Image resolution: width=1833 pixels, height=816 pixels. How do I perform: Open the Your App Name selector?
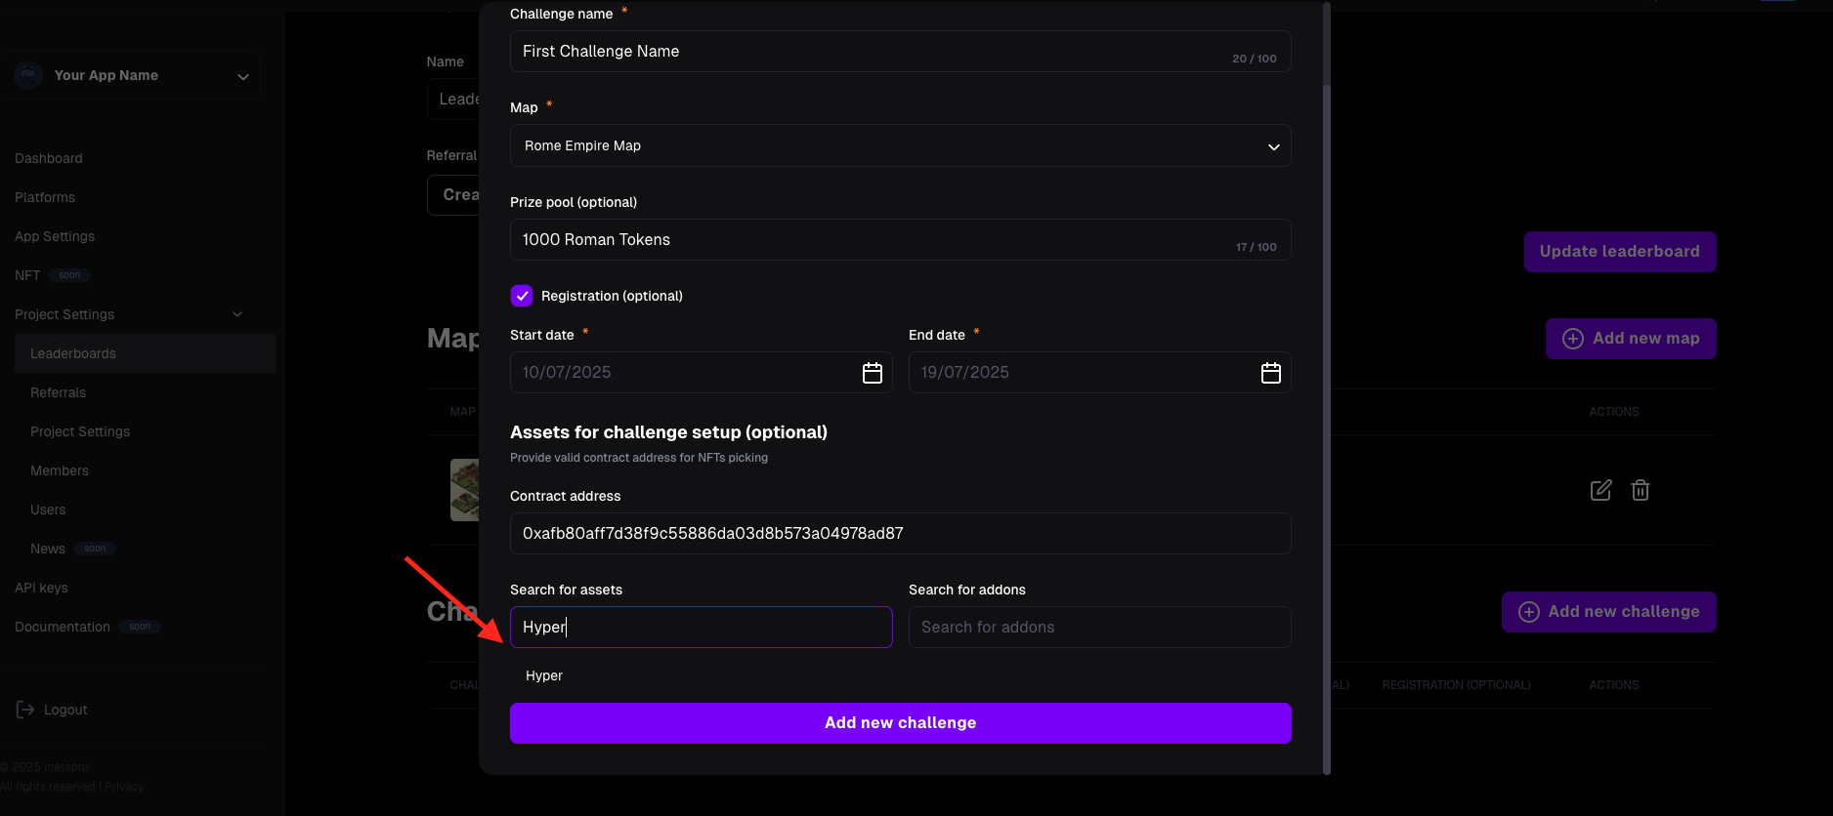click(x=132, y=75)
